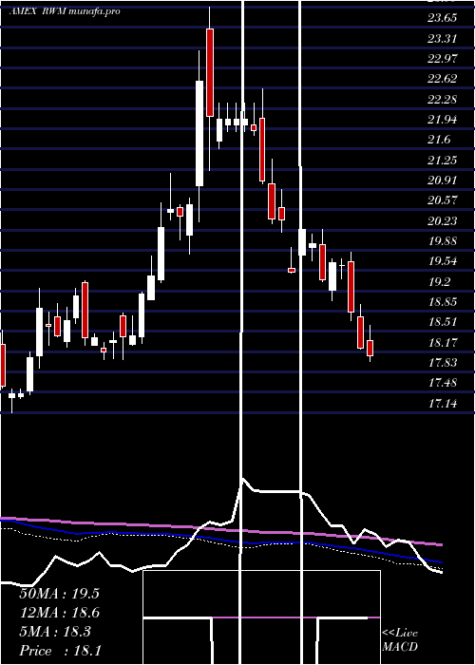475x665 pixels.
Task: Click the 18.17 price axis label
Action: (443, 342)
